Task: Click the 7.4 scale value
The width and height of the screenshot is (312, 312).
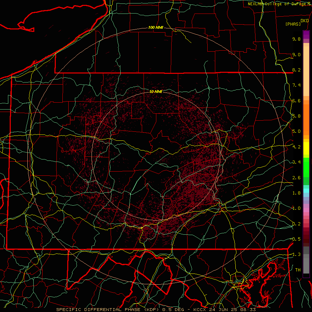Action: (x=296, y=85)
